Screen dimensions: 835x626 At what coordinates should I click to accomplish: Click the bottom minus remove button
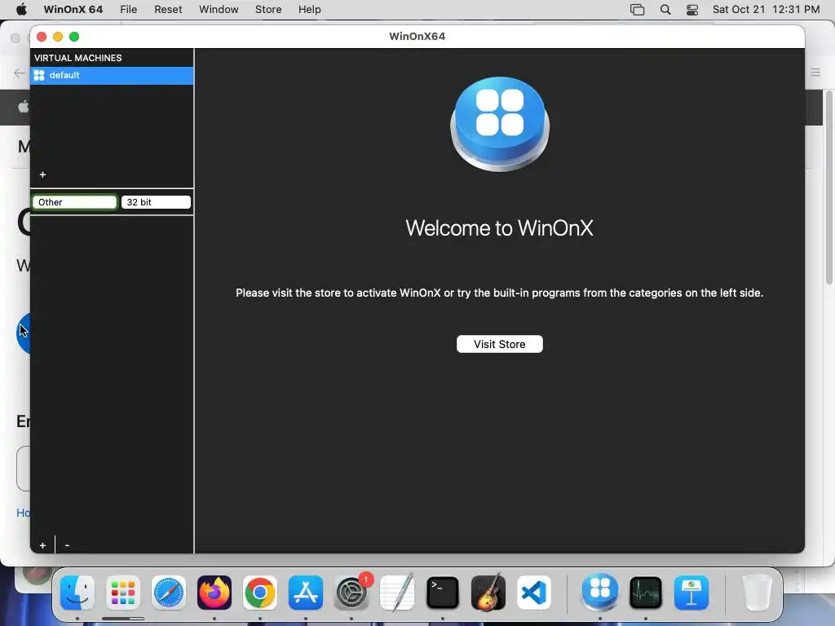point(67,545)
